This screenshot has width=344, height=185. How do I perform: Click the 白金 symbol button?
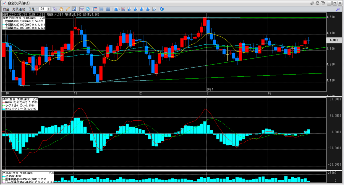click(x=6, y=9)
